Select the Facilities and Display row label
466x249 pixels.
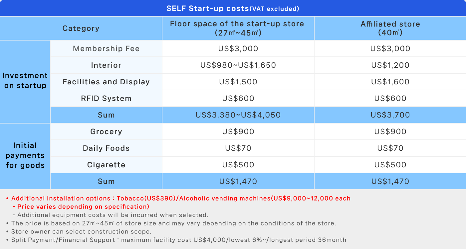(106, 82)
